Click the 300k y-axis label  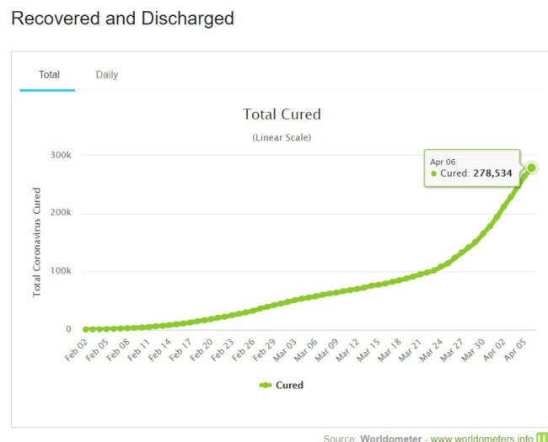[60, 155]
